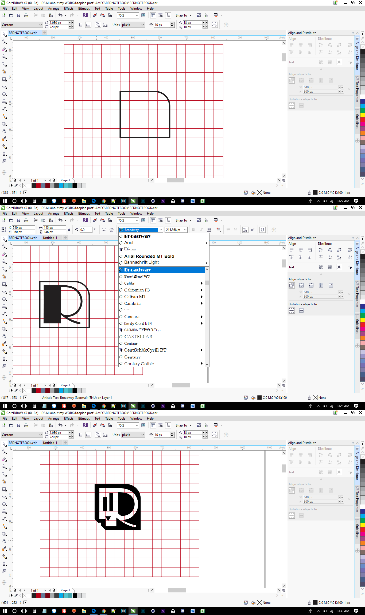Click rotation angle field in middle window
The image size is (365, 615).
point(86,230)
